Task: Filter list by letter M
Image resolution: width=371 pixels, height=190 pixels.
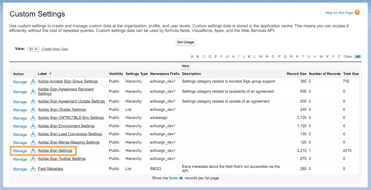Action: [261, 57]
